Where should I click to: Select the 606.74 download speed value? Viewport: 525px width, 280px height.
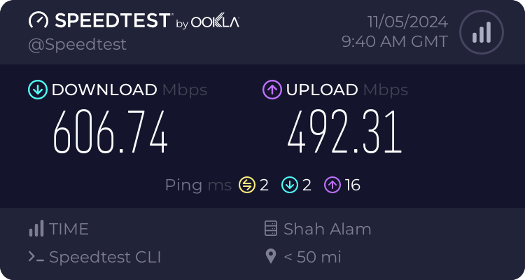point(110,132)
